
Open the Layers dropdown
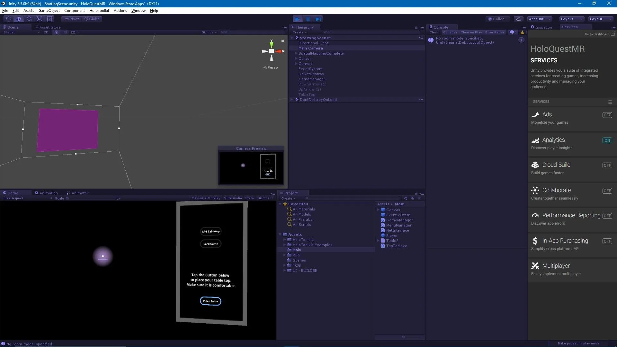pos(571,19)
